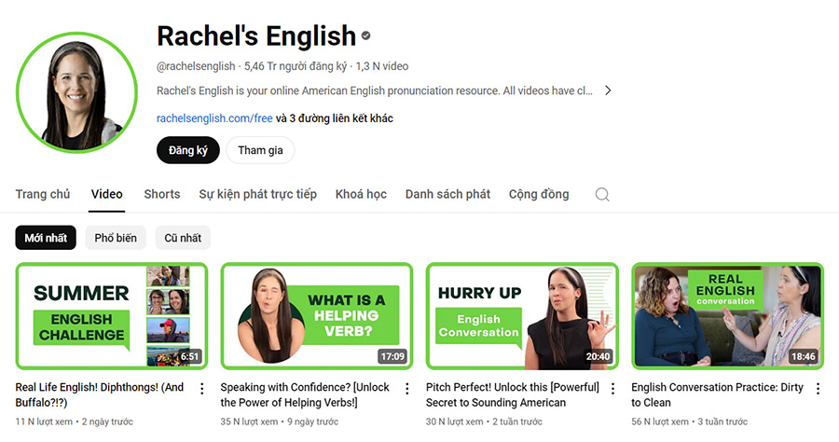
Task: Open options menu for Pitch Perfect video
Action: coord(612,389)
